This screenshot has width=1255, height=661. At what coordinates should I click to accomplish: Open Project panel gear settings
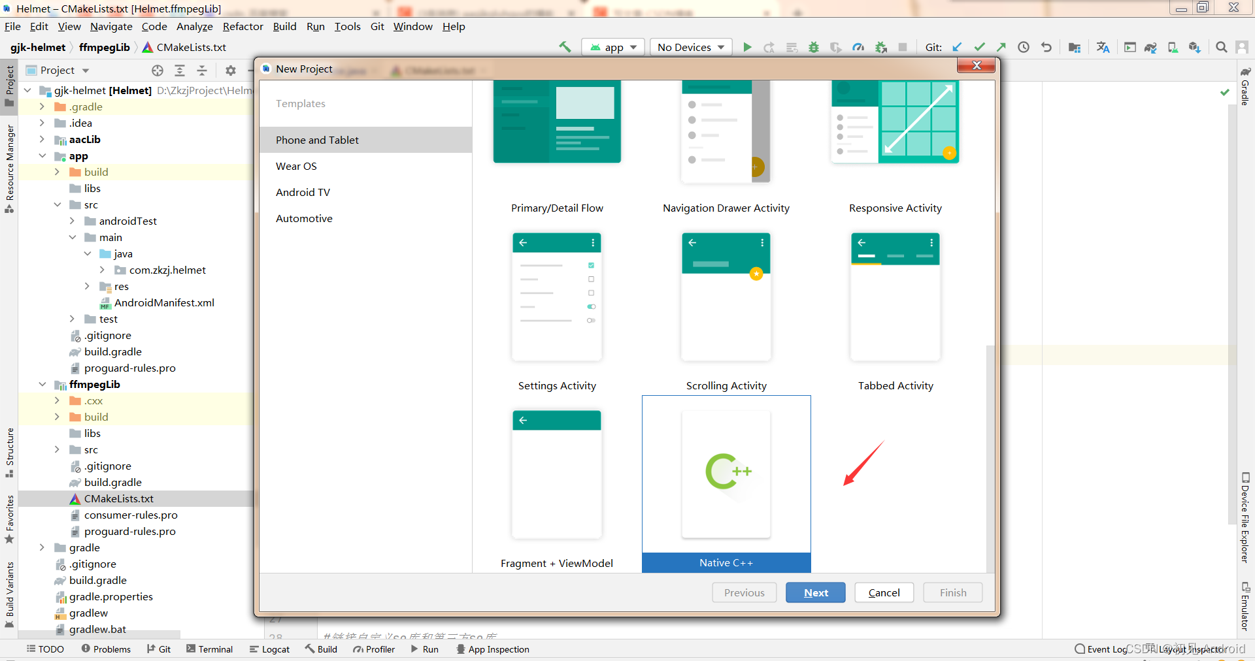click(x=230, y=70)
